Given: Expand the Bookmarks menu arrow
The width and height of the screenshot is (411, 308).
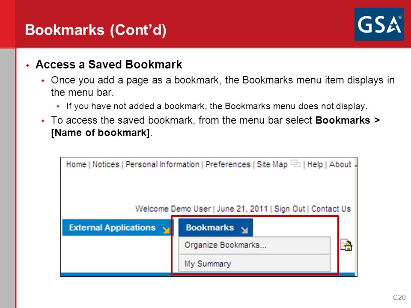Looking at the screenshot, I should tap(244, 230).
